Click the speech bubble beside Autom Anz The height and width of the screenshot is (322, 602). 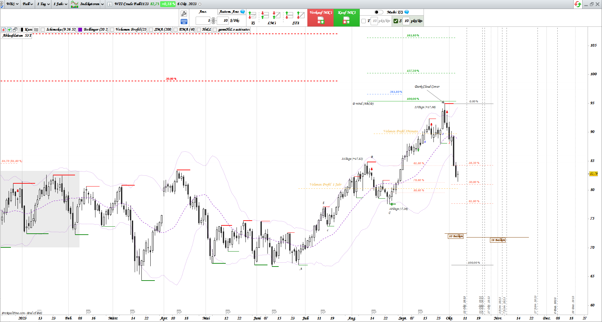[243, 12]
